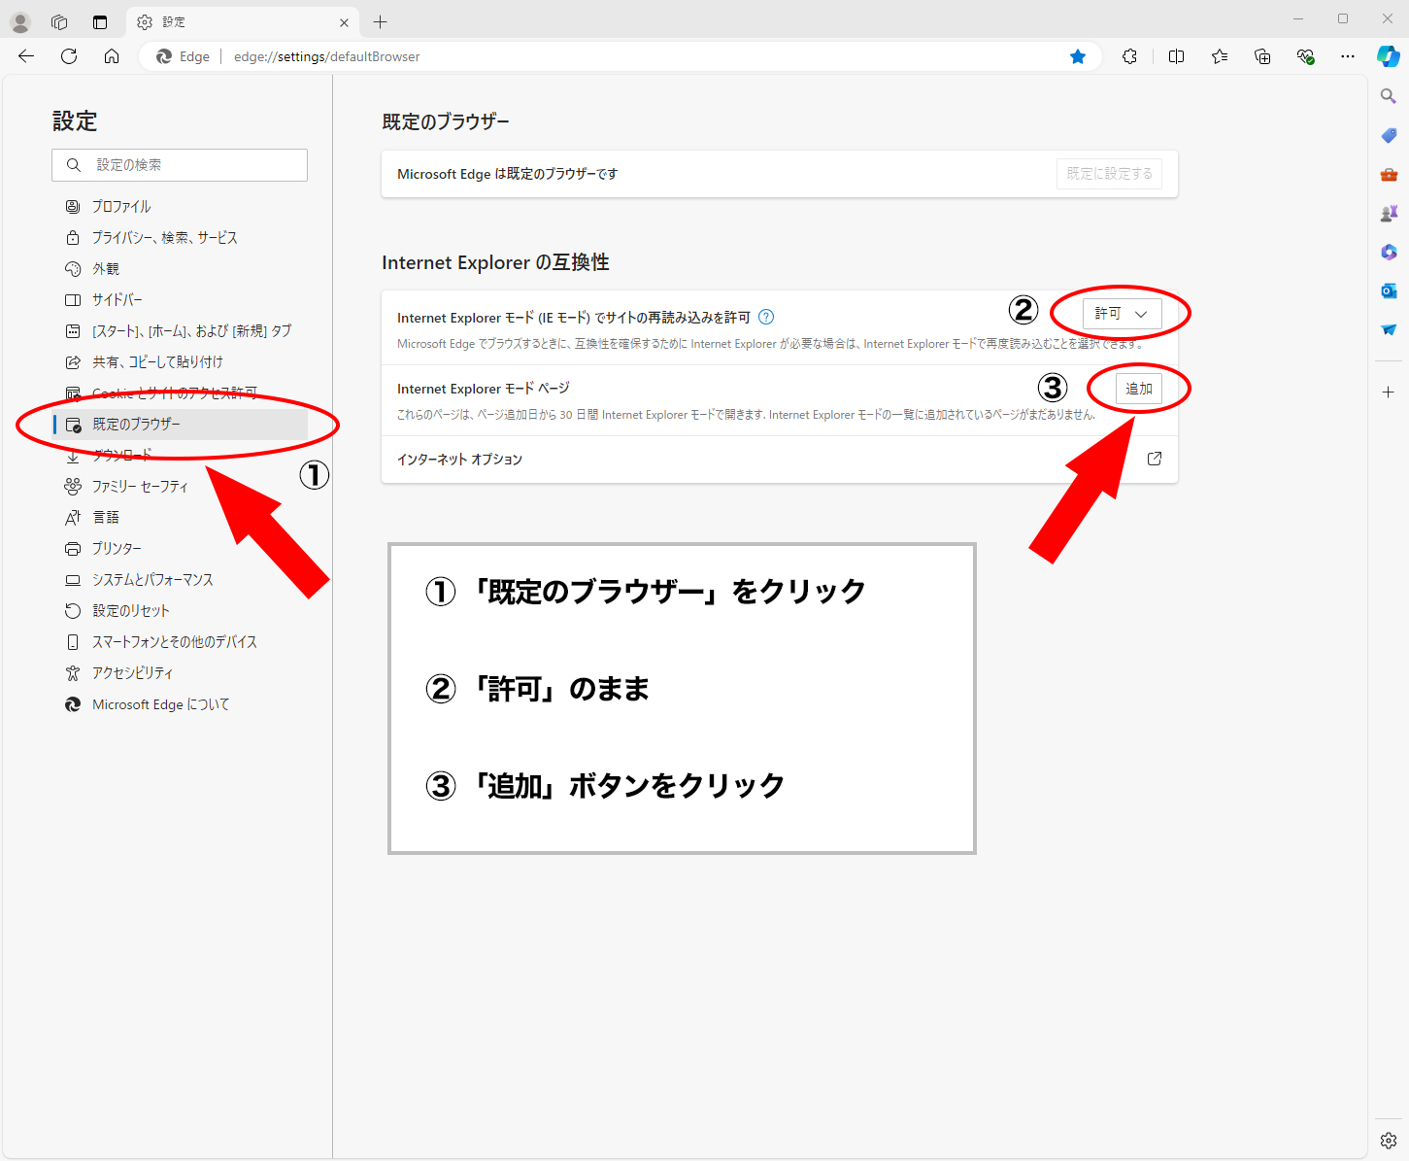Open Microsoft Edge について section
The height and width of the screenshot is (1161, 1409).
coord(181,704)
